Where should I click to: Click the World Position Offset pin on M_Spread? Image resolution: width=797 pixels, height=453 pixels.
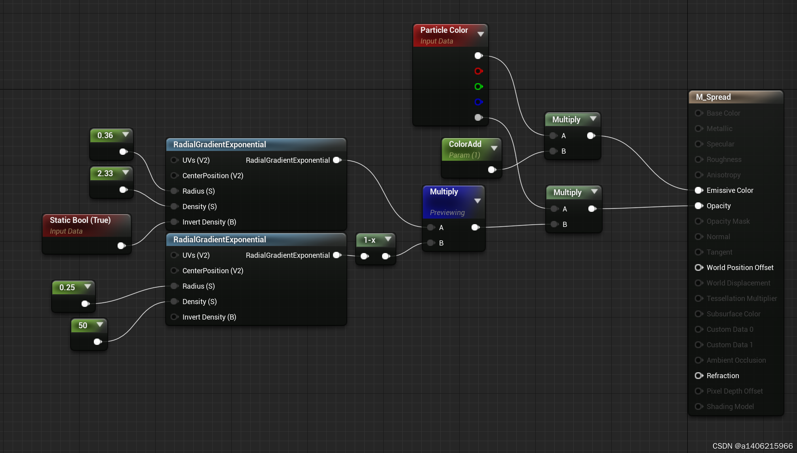pyautogui.click(x=698, y=267)
